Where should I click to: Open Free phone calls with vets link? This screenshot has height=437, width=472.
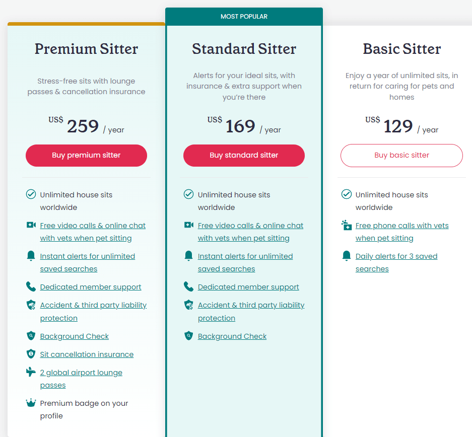click(401, 226)
